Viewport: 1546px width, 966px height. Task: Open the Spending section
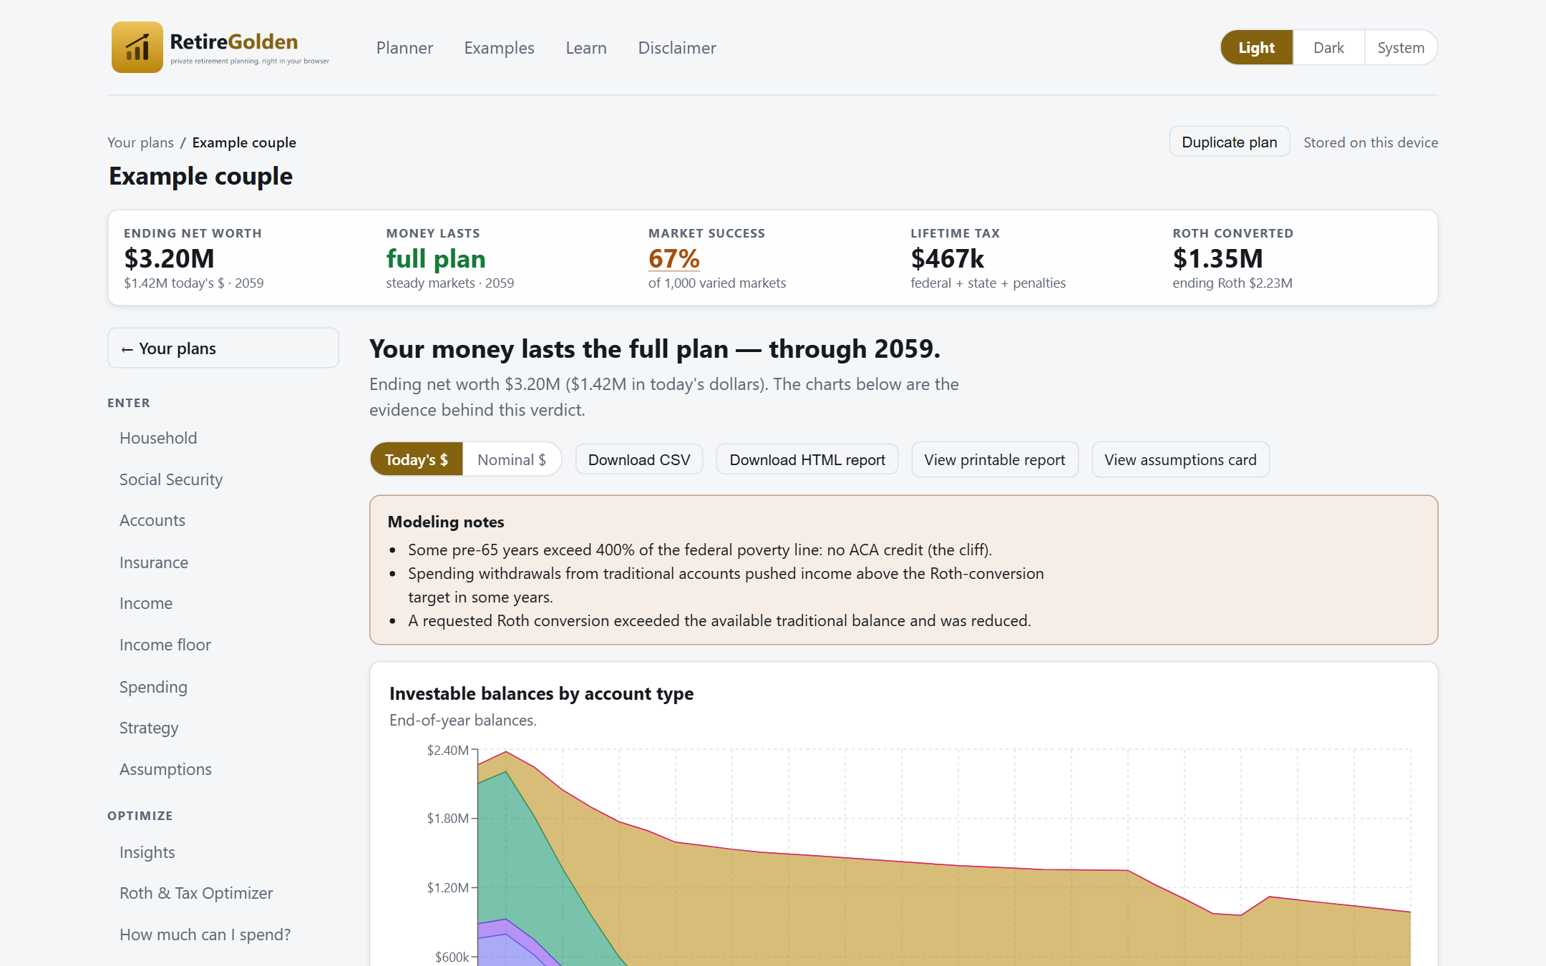(x=153, y=687)
